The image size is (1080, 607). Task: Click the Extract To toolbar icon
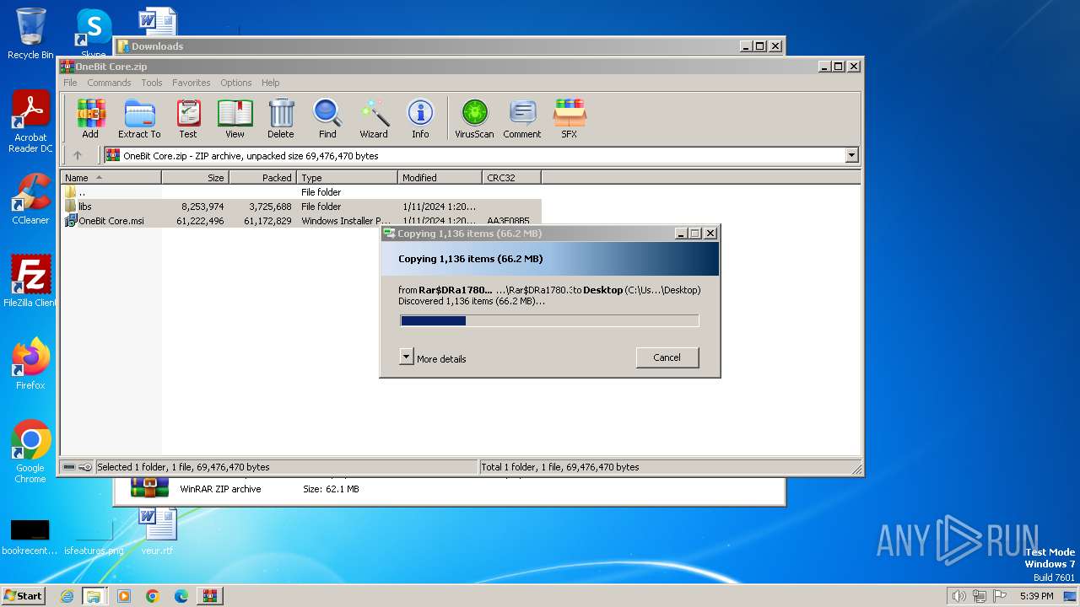pyautogui.click(x=139, y=119)
